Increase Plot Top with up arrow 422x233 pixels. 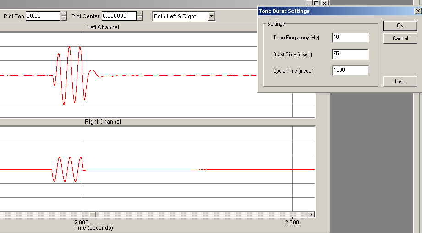64,14
